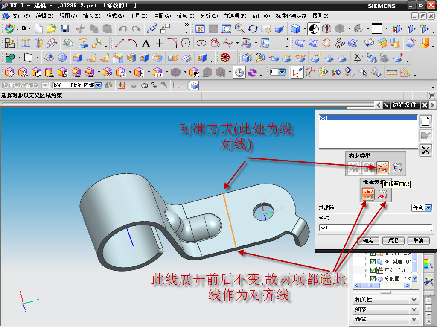The height and width of the screenshot is (327, 437).
Task: Expand the 细节 section
Action: point(385,309)
